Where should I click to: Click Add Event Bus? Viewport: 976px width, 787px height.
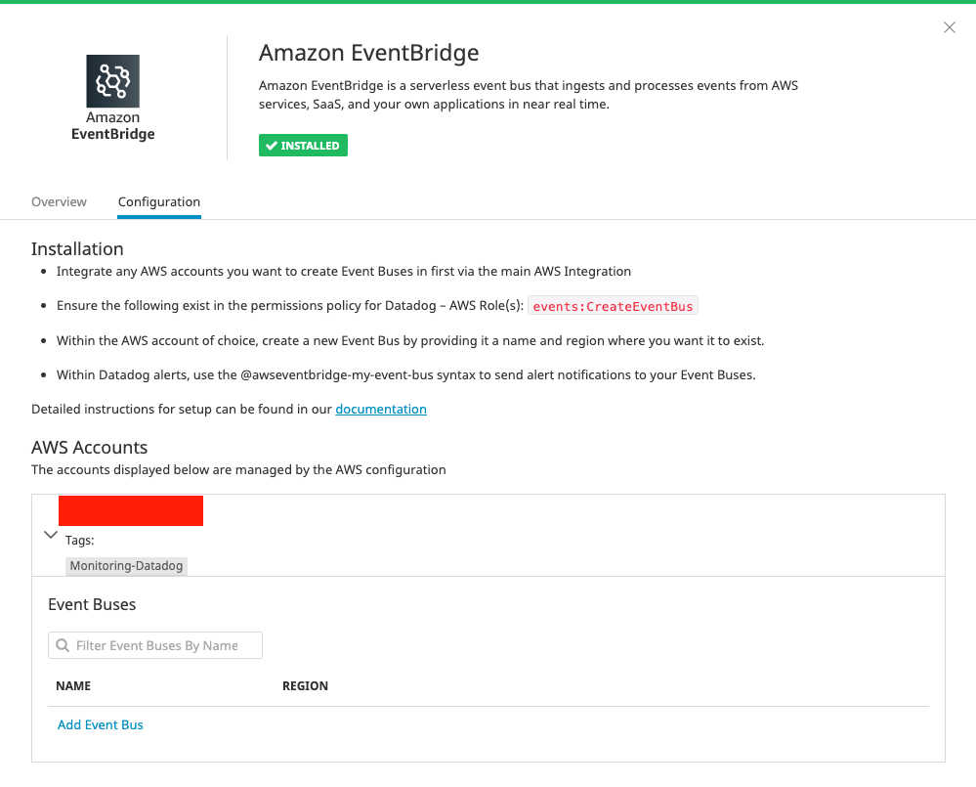point(100,724)
